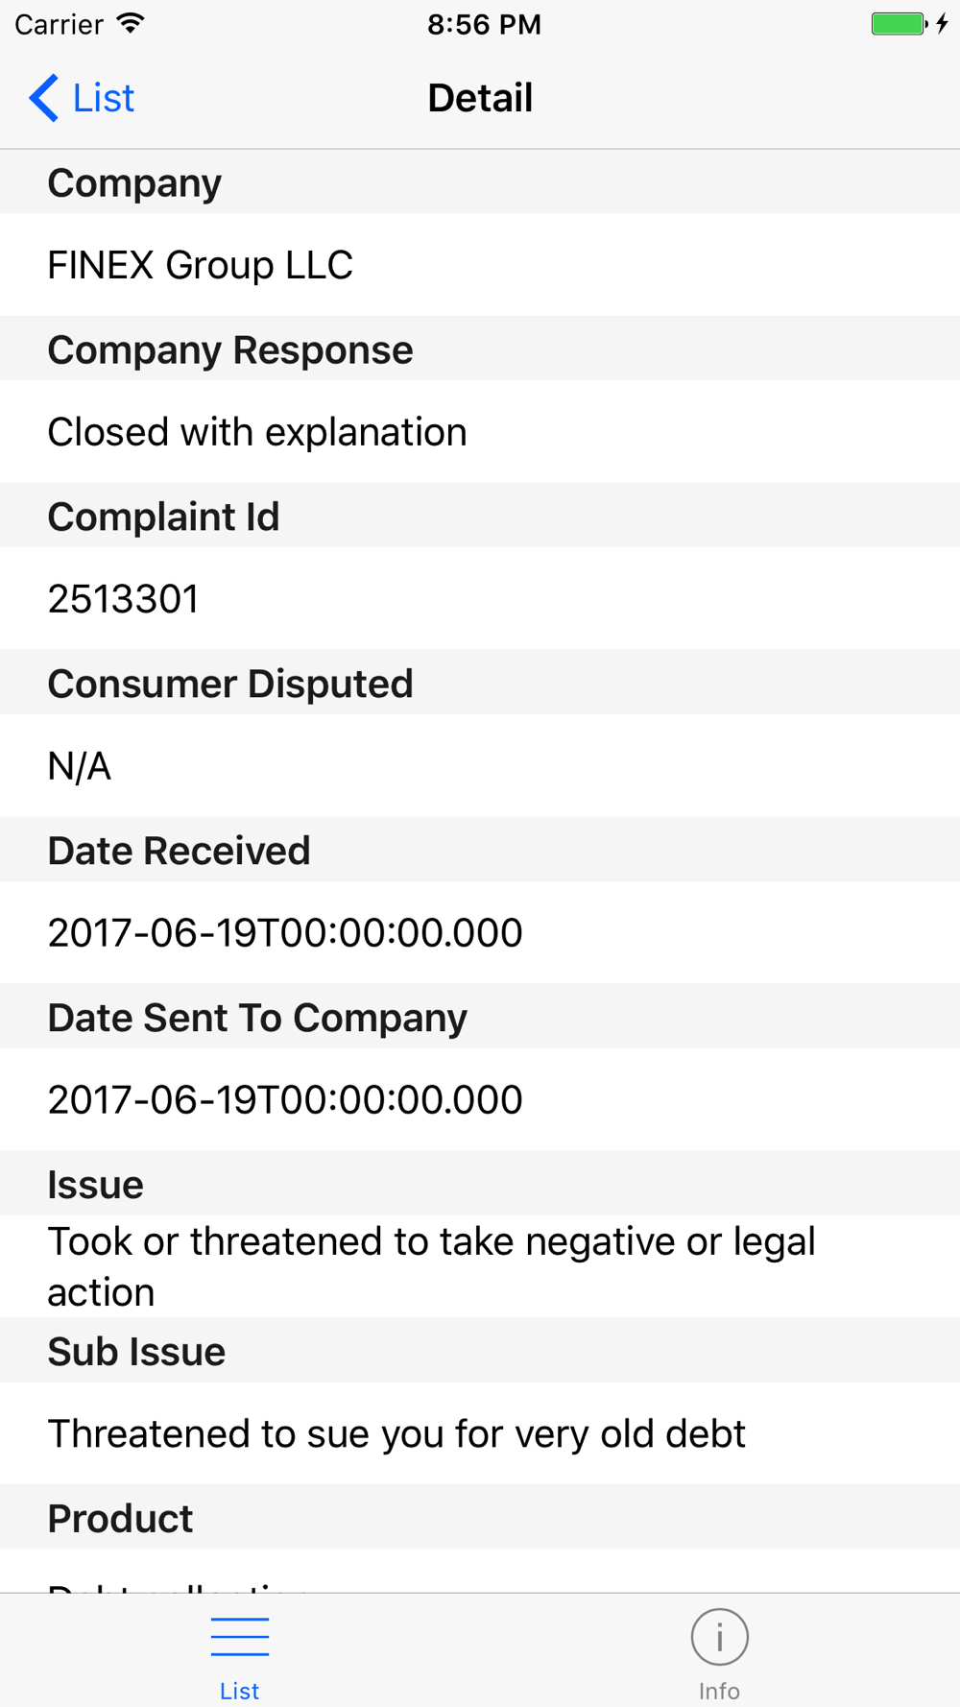Tap the Wi-Fi status icon
960x1707 pixels.
coord(131,23)
